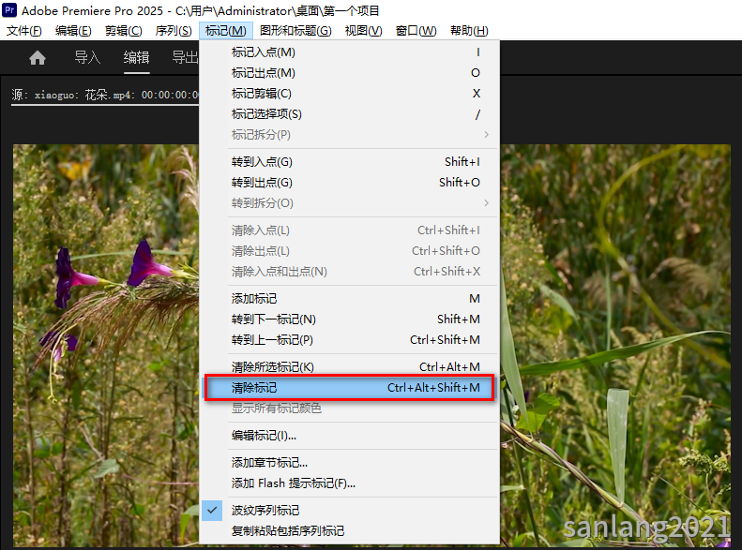The height and width of the screenshot is (550, 742).
Task: Select the source tab xiaoguo: 花朵.mp4
Action: coord(105,95)
